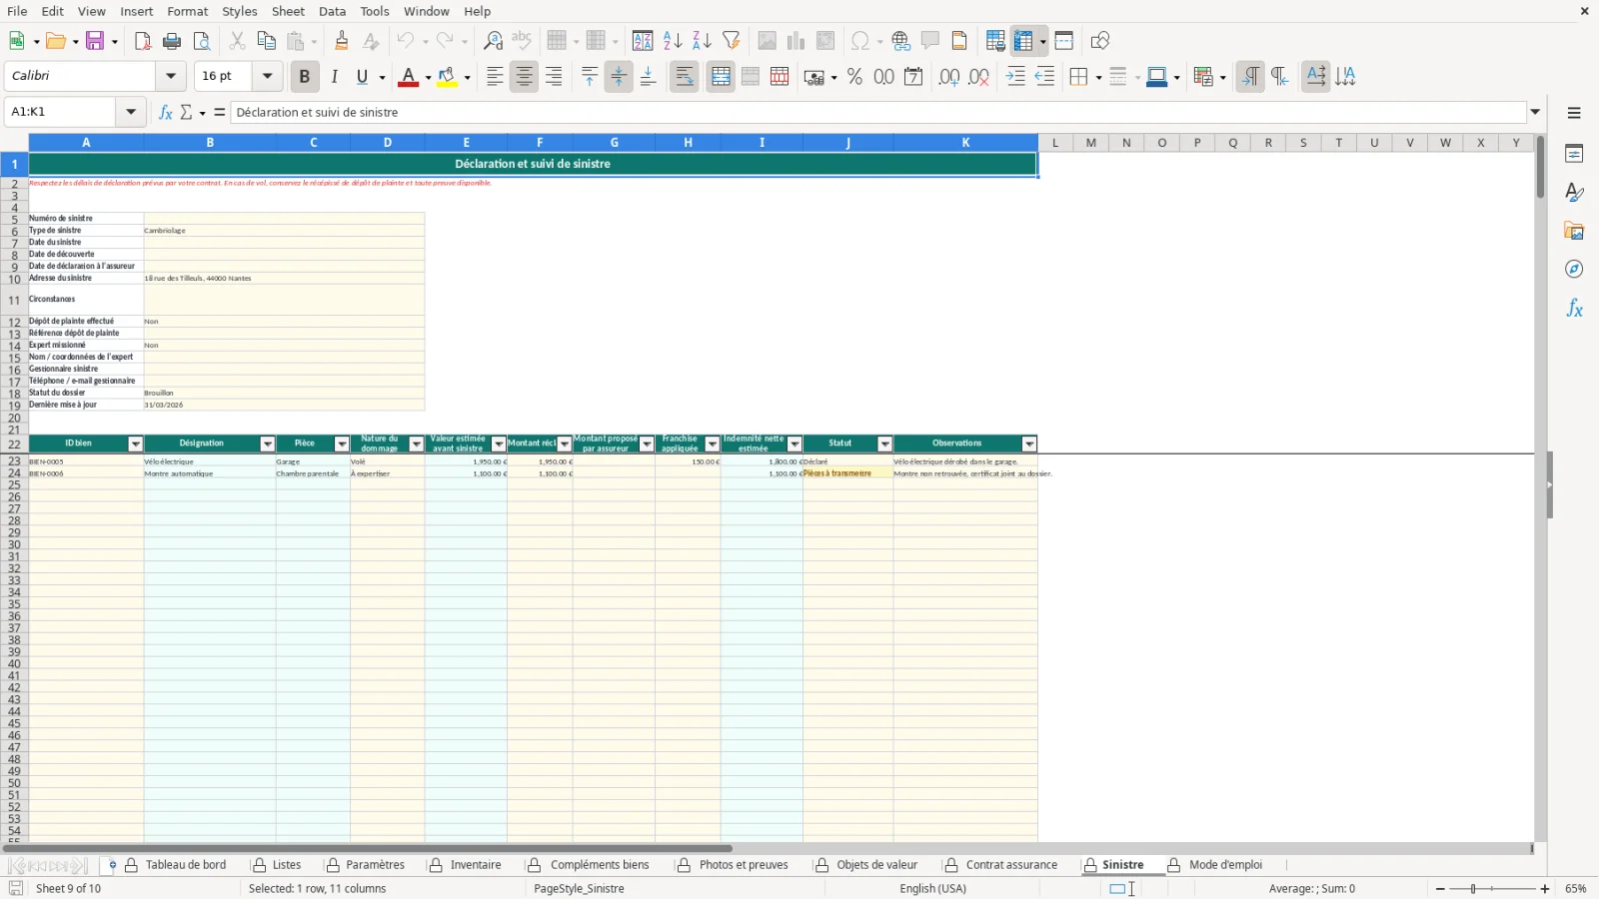Toggle Center horizontally alignment
Image resolution: width=1599 pixels, height=899 pixels.
[524, 77]
